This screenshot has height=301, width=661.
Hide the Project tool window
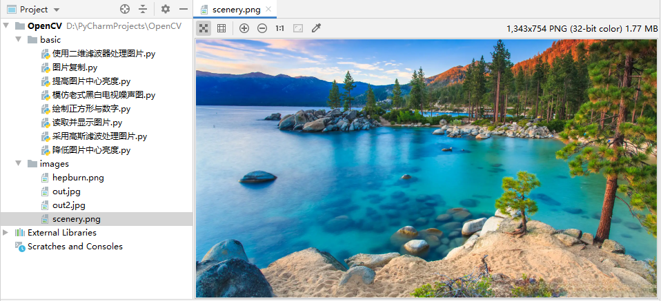coord(184,9)
